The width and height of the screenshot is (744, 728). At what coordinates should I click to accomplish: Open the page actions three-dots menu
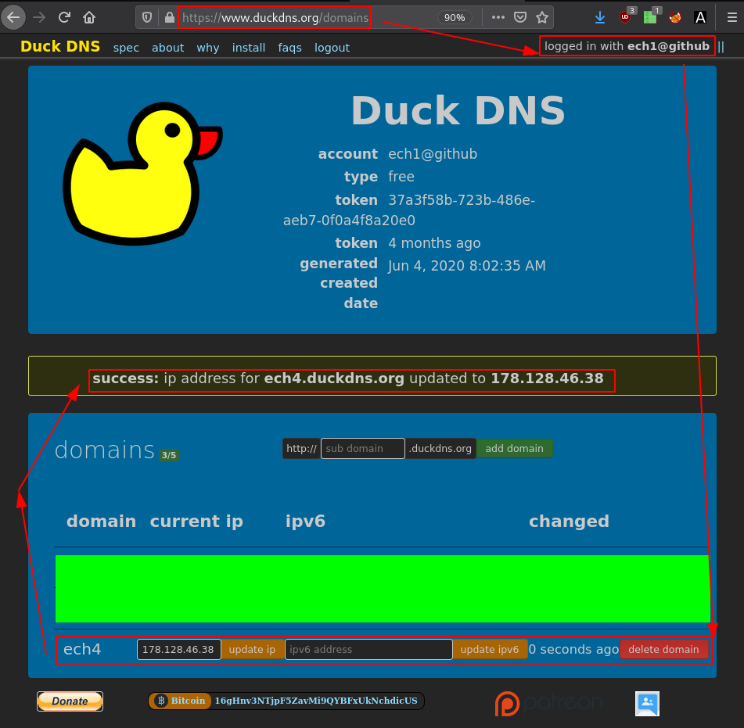click(x=498, y=17)
